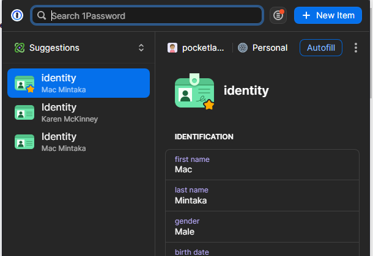The image size is (373, 256).
Task: Click the Karen McKinney identity card icon
Action: tap(24, 112)
